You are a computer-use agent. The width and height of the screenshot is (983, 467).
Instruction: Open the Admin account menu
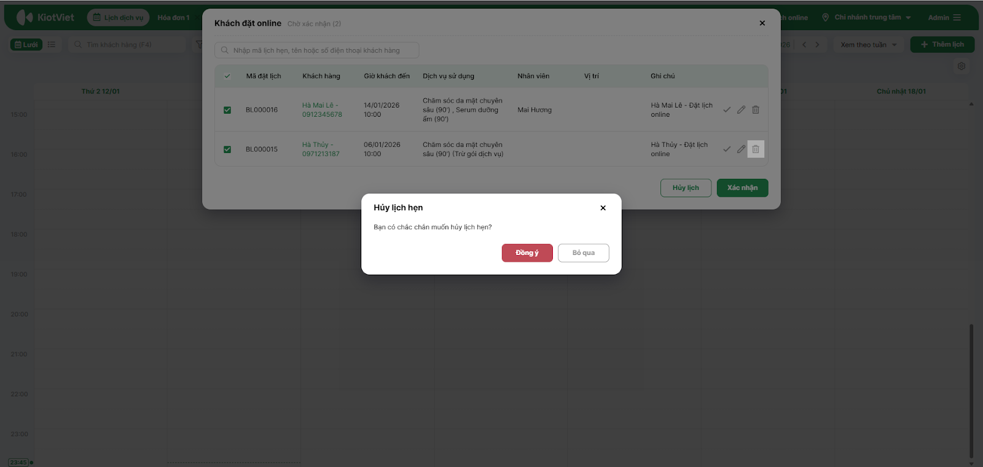coord(944,18)
